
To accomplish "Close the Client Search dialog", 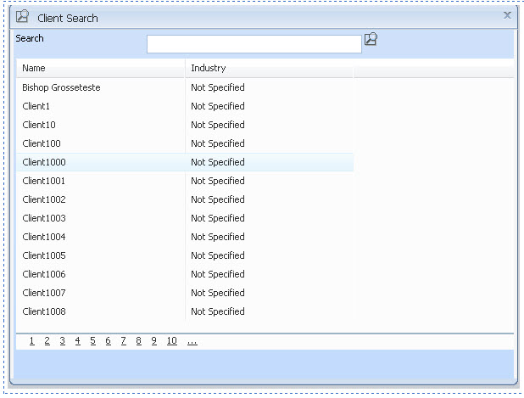I will point(507,15).
